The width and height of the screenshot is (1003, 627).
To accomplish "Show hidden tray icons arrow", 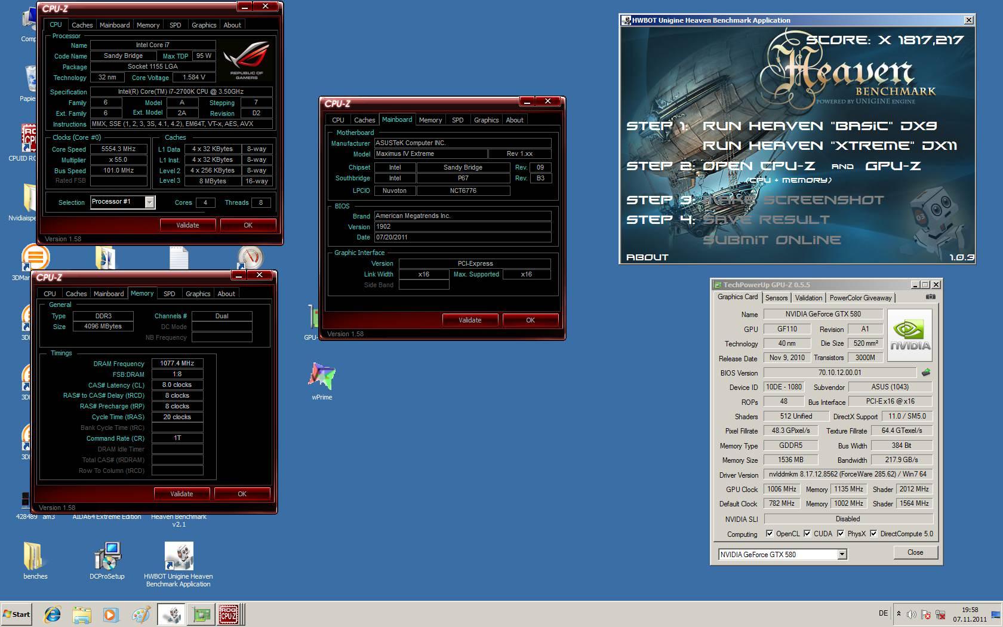I will pos(899,613).
